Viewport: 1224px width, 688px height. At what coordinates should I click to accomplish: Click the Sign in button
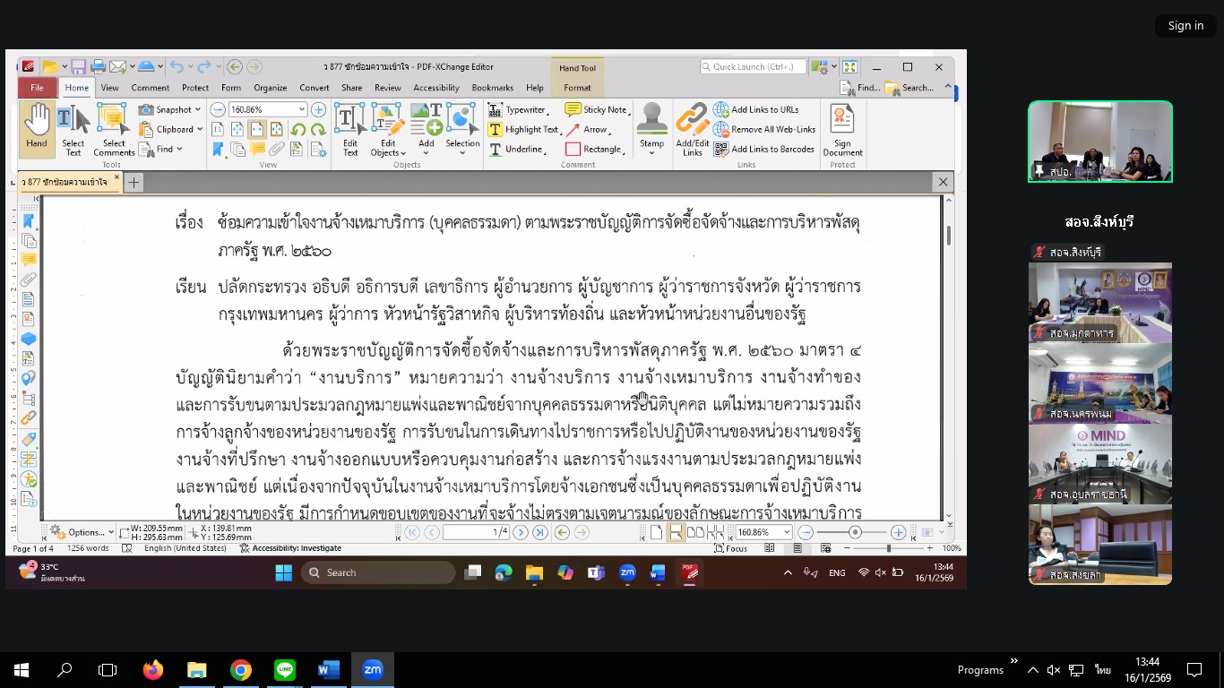(1185, 26)
